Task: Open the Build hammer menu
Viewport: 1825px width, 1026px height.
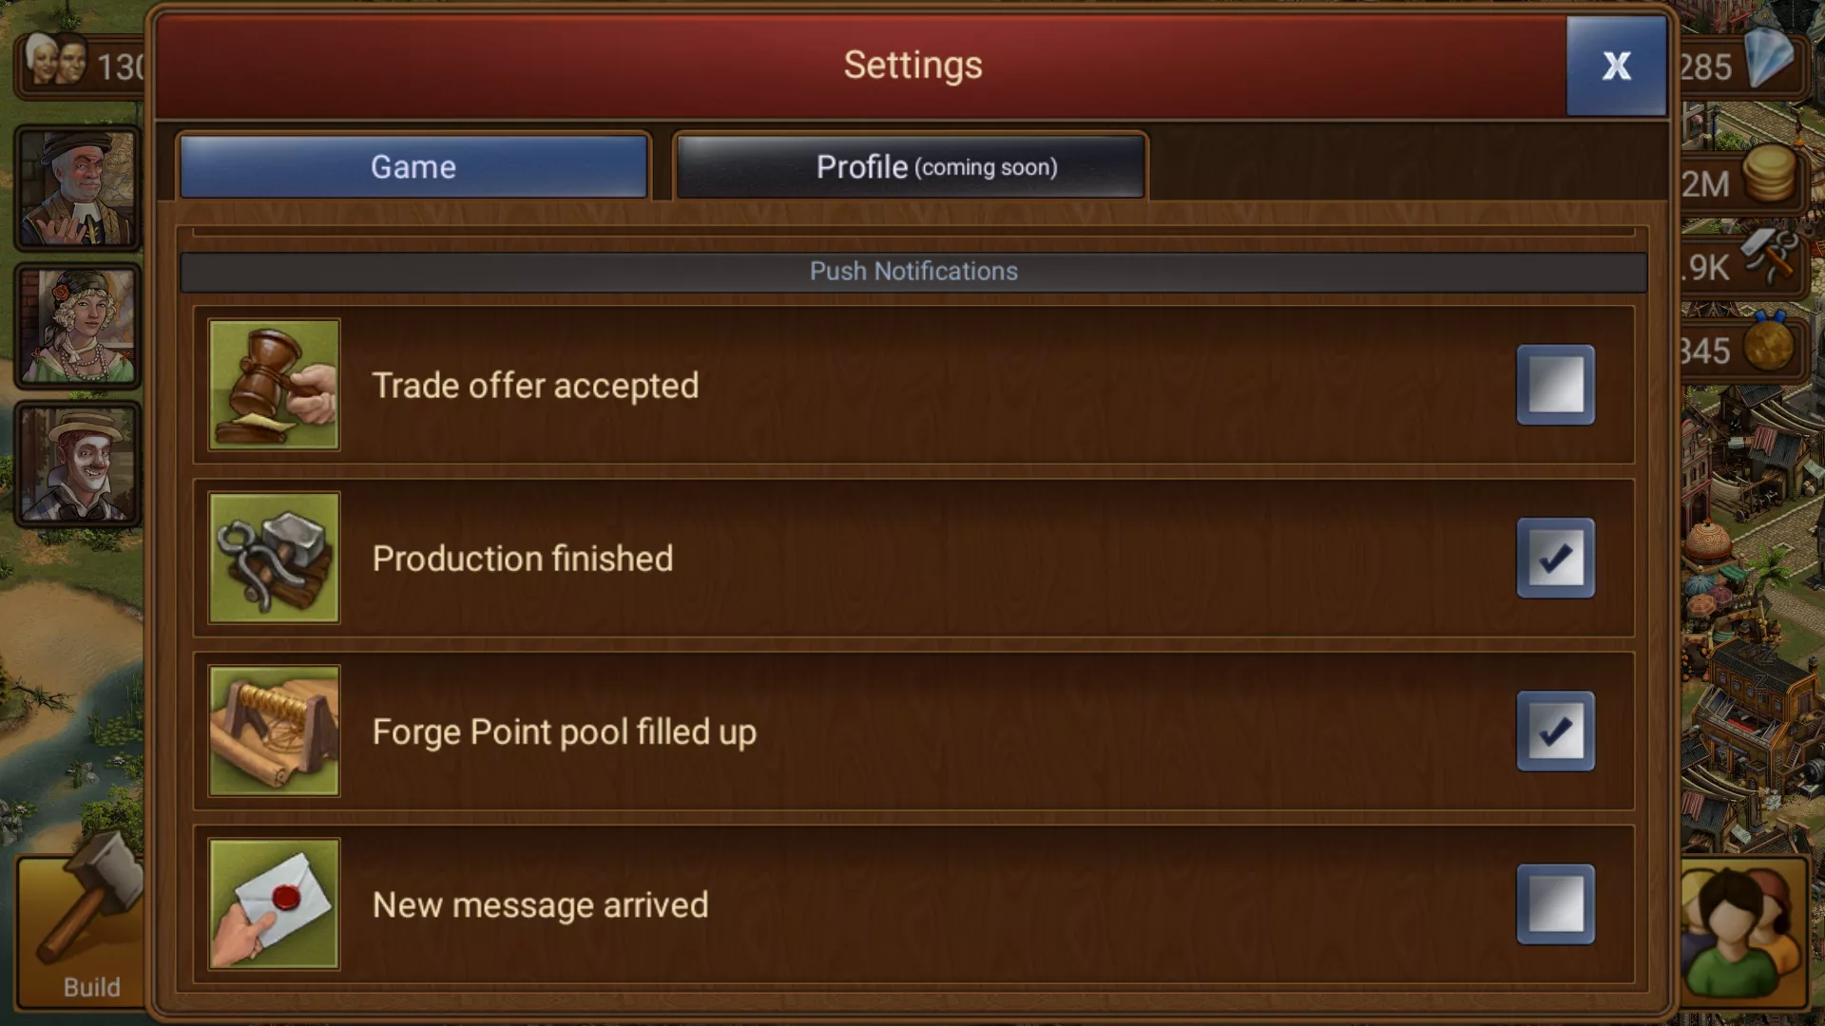Action: click(x=81, y=931)
